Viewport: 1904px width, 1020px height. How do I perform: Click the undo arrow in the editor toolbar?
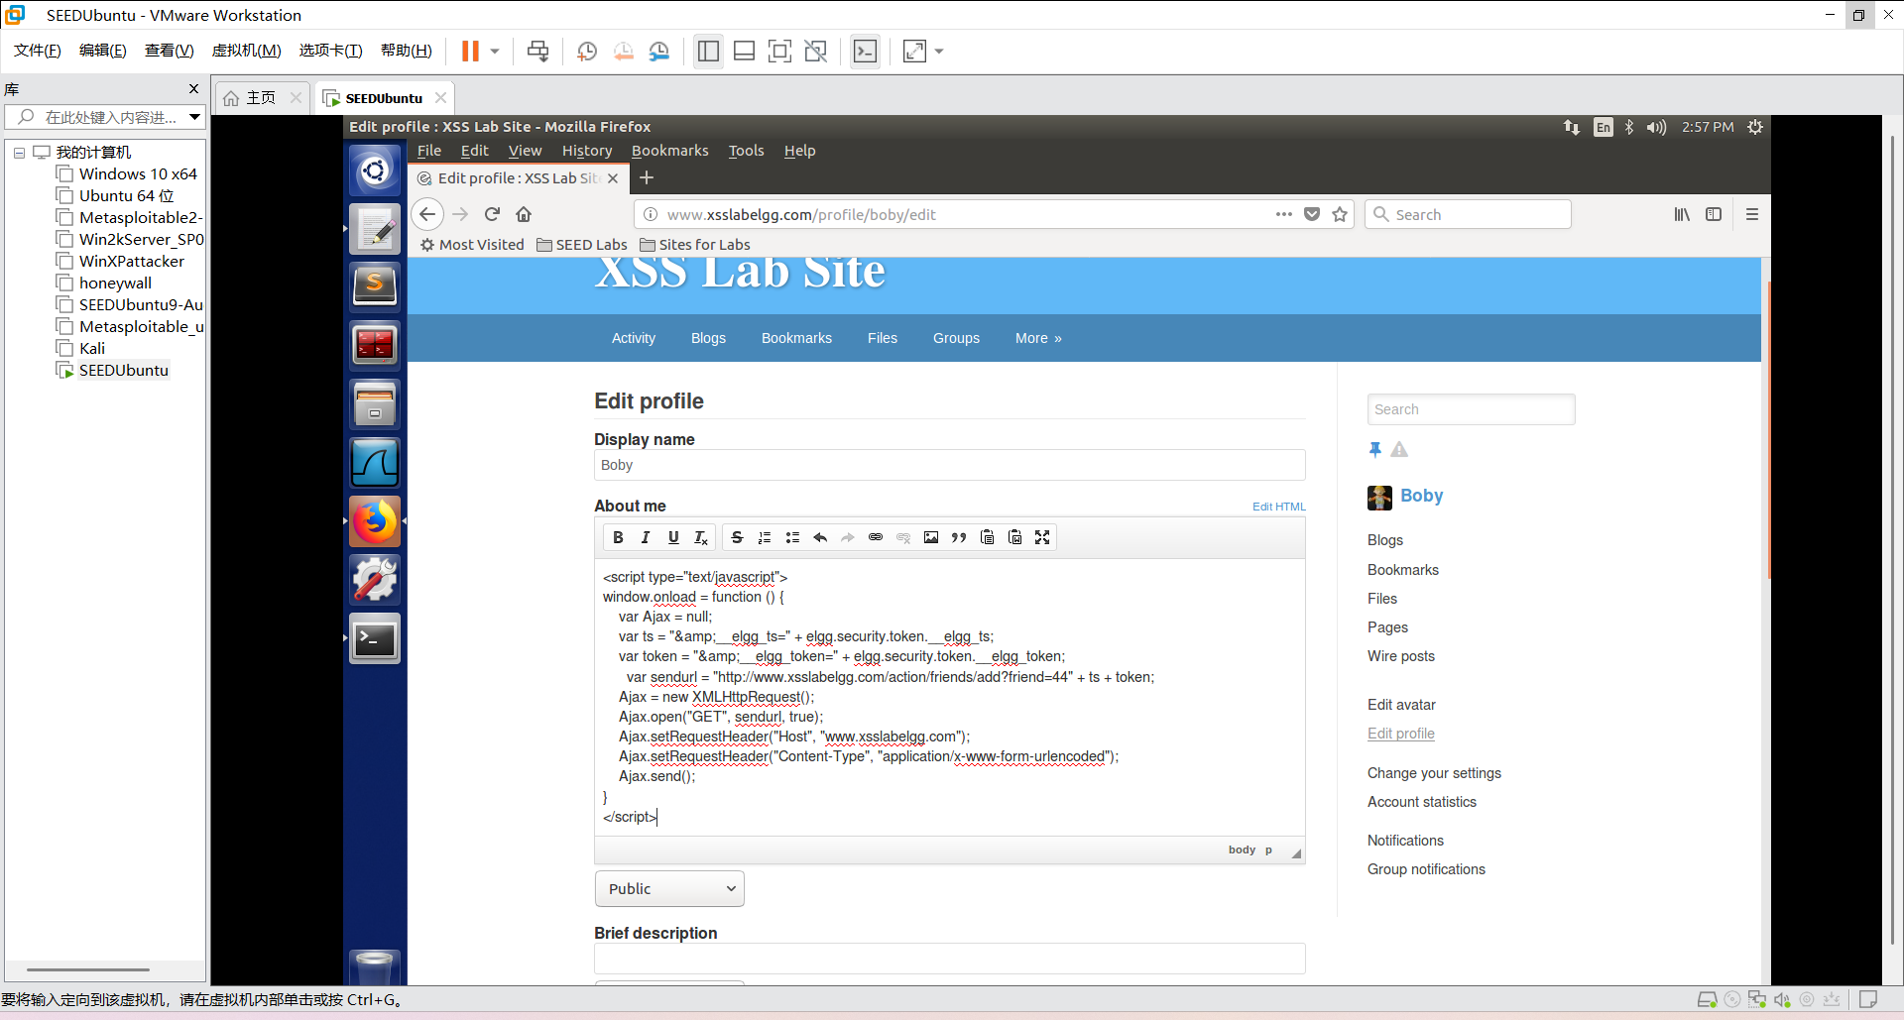[x=820, y=537]
